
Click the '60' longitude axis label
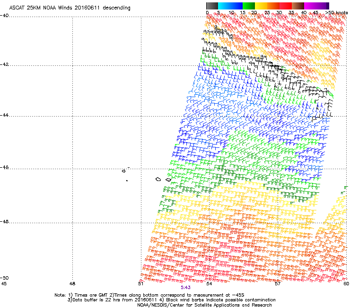(x=346, y=284)
